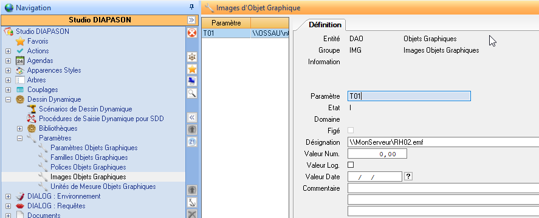Viewport: 539px width, 218px height.
Task: Click the question mark beside Valeur Date
Action: 408,177
